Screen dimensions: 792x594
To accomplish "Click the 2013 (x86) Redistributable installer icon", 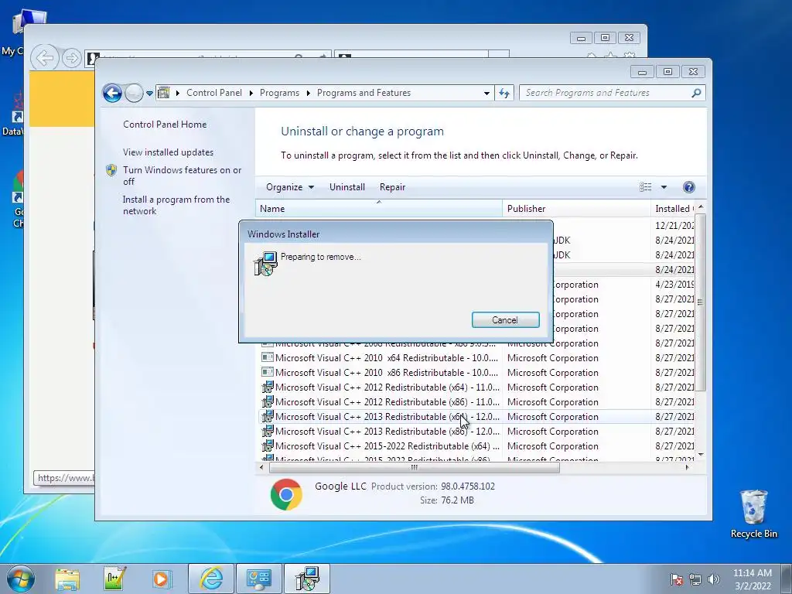I will coord(267,432).
